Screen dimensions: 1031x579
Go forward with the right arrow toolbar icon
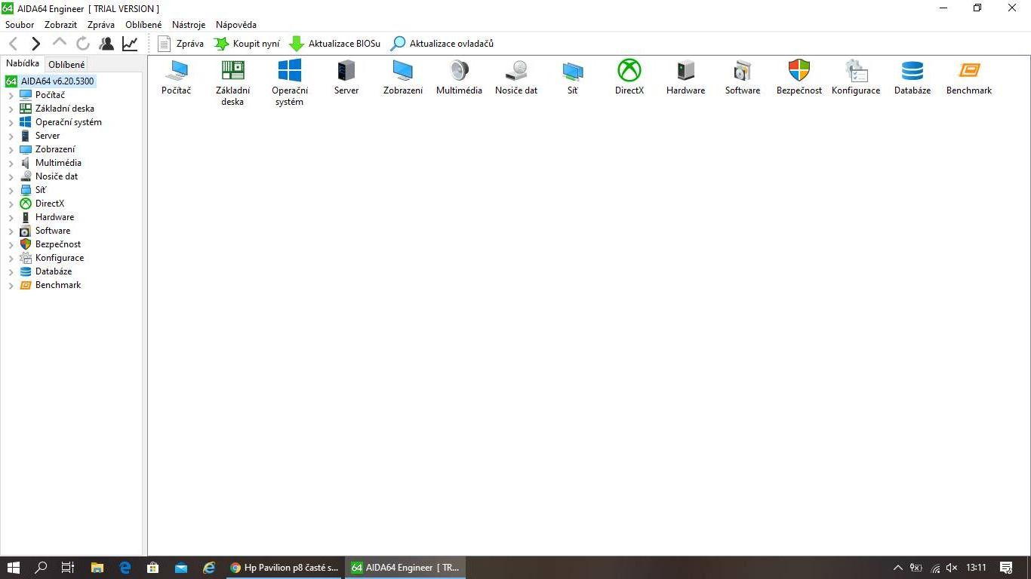[35, 44]
